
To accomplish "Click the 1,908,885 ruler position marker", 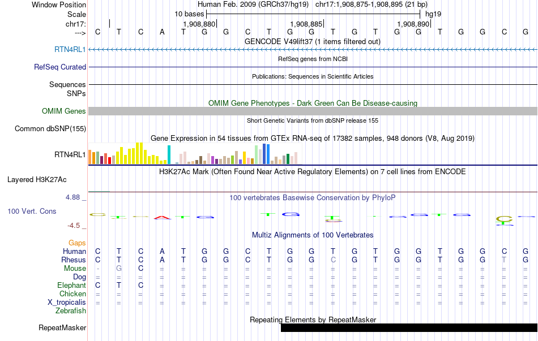I will pyautogui.click(x=306, y=24).
